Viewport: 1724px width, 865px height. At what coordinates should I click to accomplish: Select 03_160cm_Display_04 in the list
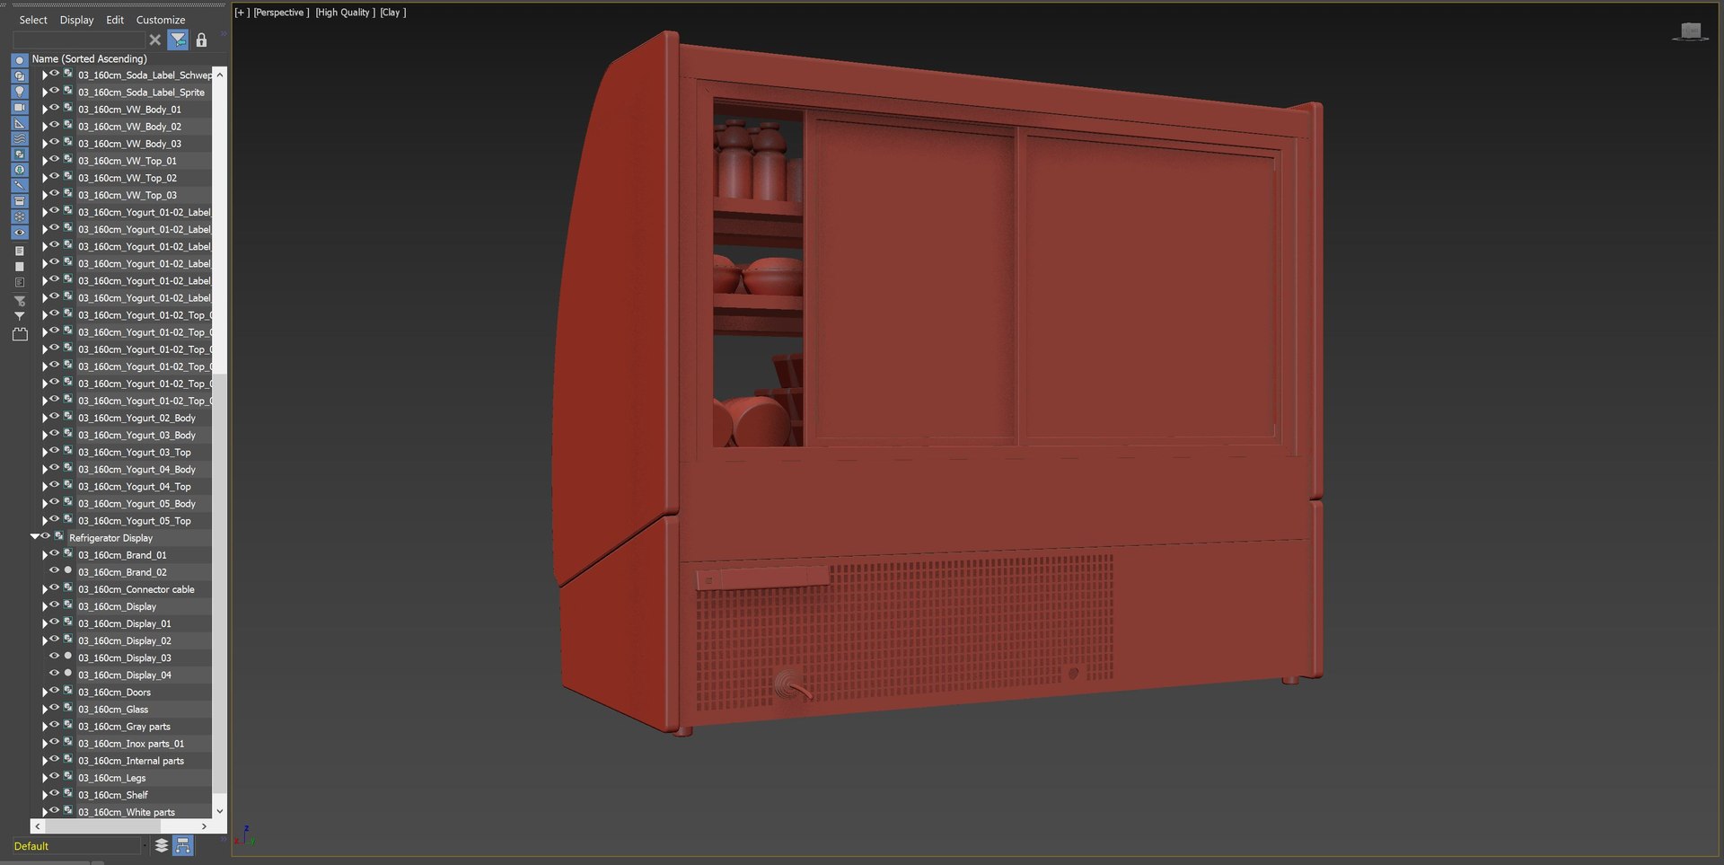tap(125, 675)
